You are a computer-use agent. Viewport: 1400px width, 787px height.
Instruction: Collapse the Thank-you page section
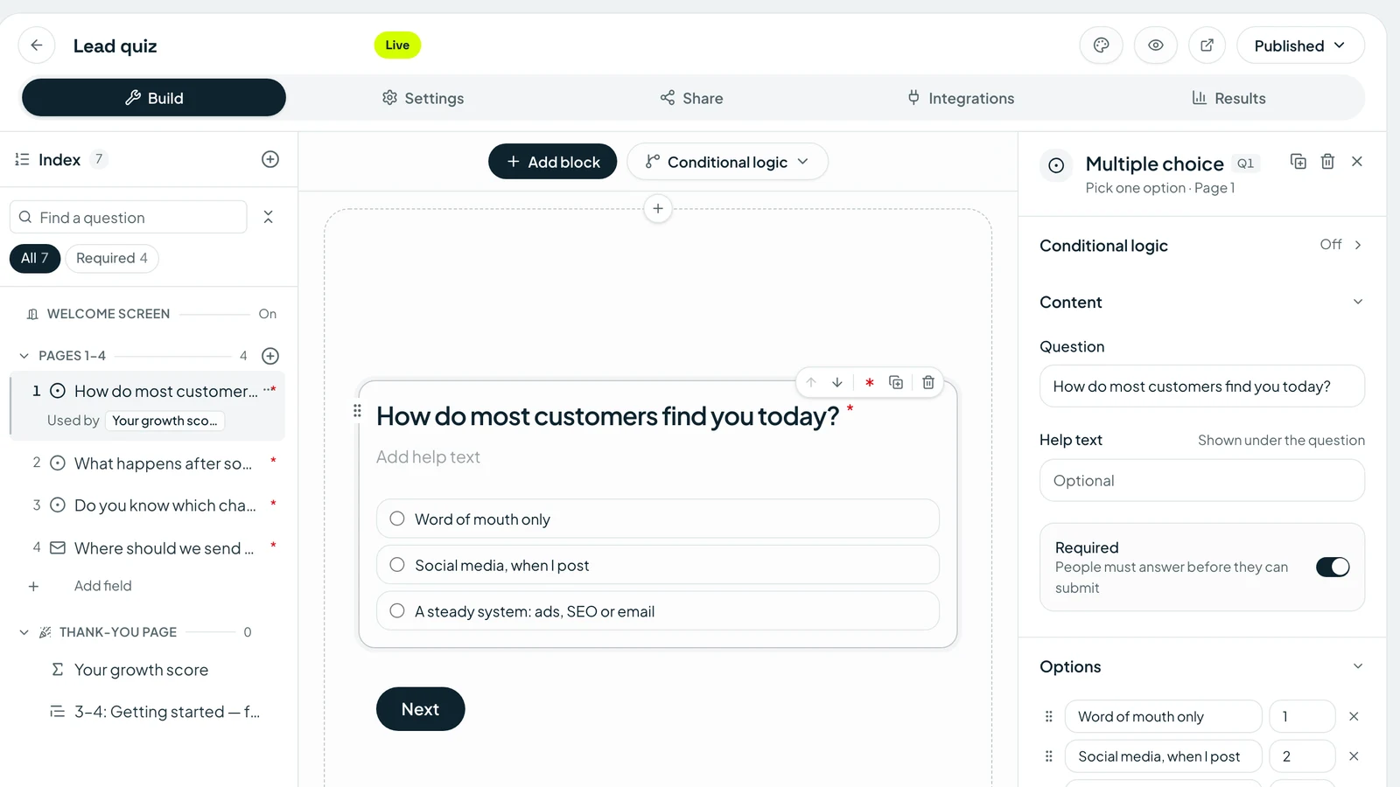click(x=24, y=632)
